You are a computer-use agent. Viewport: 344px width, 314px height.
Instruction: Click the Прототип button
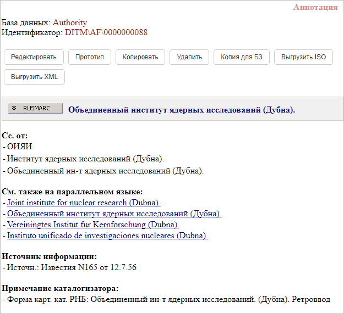90,57
